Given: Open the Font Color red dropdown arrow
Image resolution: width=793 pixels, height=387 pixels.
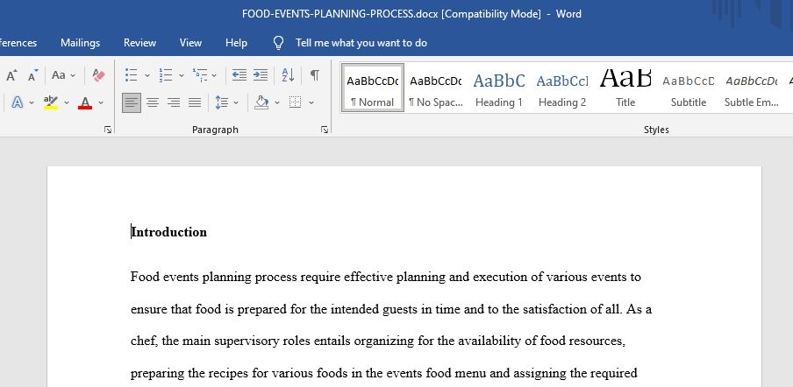Looking at the screenshot, I should pyautogui.click(x=101, y=103).
